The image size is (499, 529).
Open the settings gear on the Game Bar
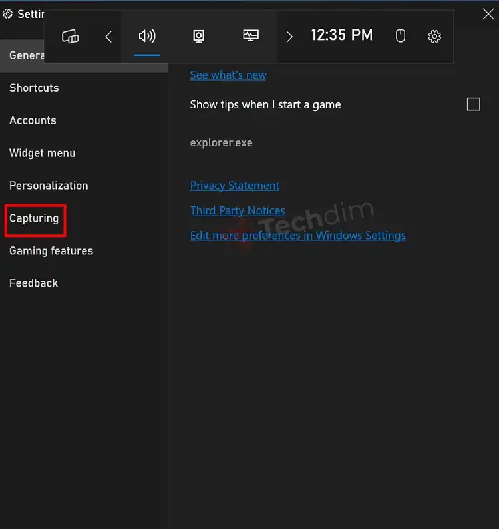coord(434,37)
